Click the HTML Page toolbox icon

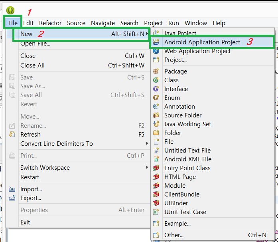(156, 177)
